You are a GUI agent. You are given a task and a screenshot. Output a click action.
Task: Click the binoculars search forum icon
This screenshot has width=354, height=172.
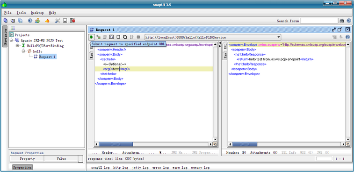pos(341,21)
